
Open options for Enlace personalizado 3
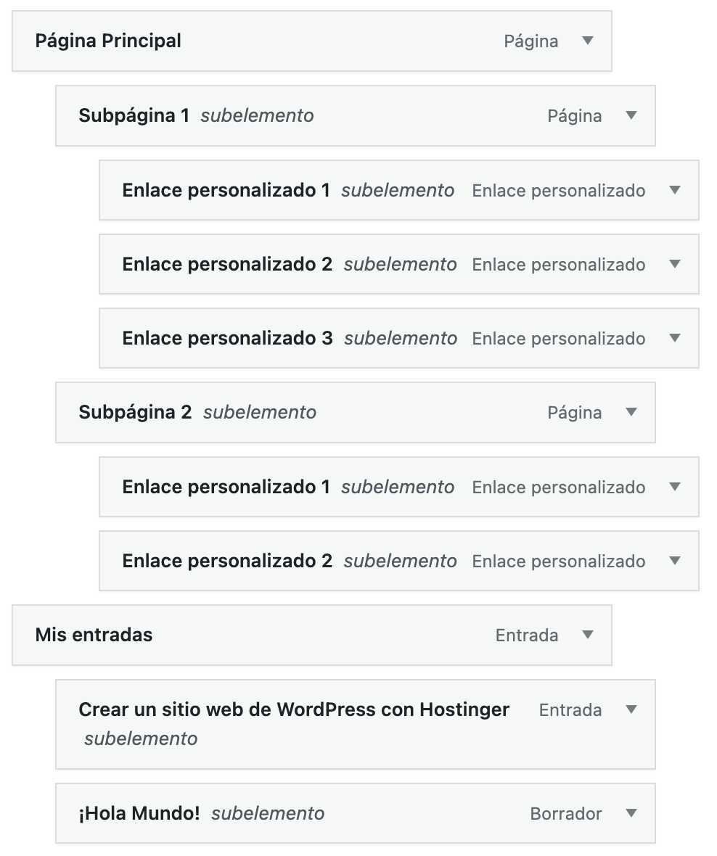pyautogui.click(x=676, y=338)
